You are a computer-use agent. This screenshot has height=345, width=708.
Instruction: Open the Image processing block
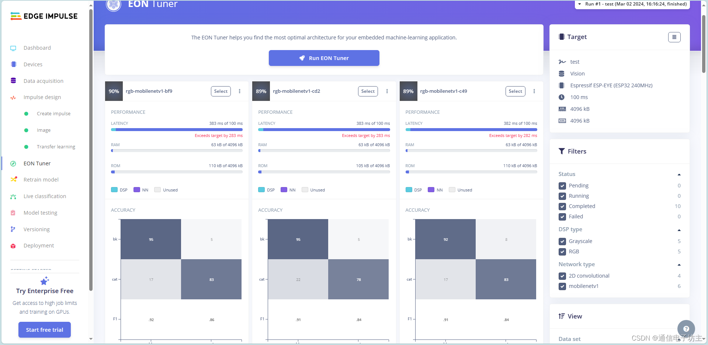click(x=44, y=130)
